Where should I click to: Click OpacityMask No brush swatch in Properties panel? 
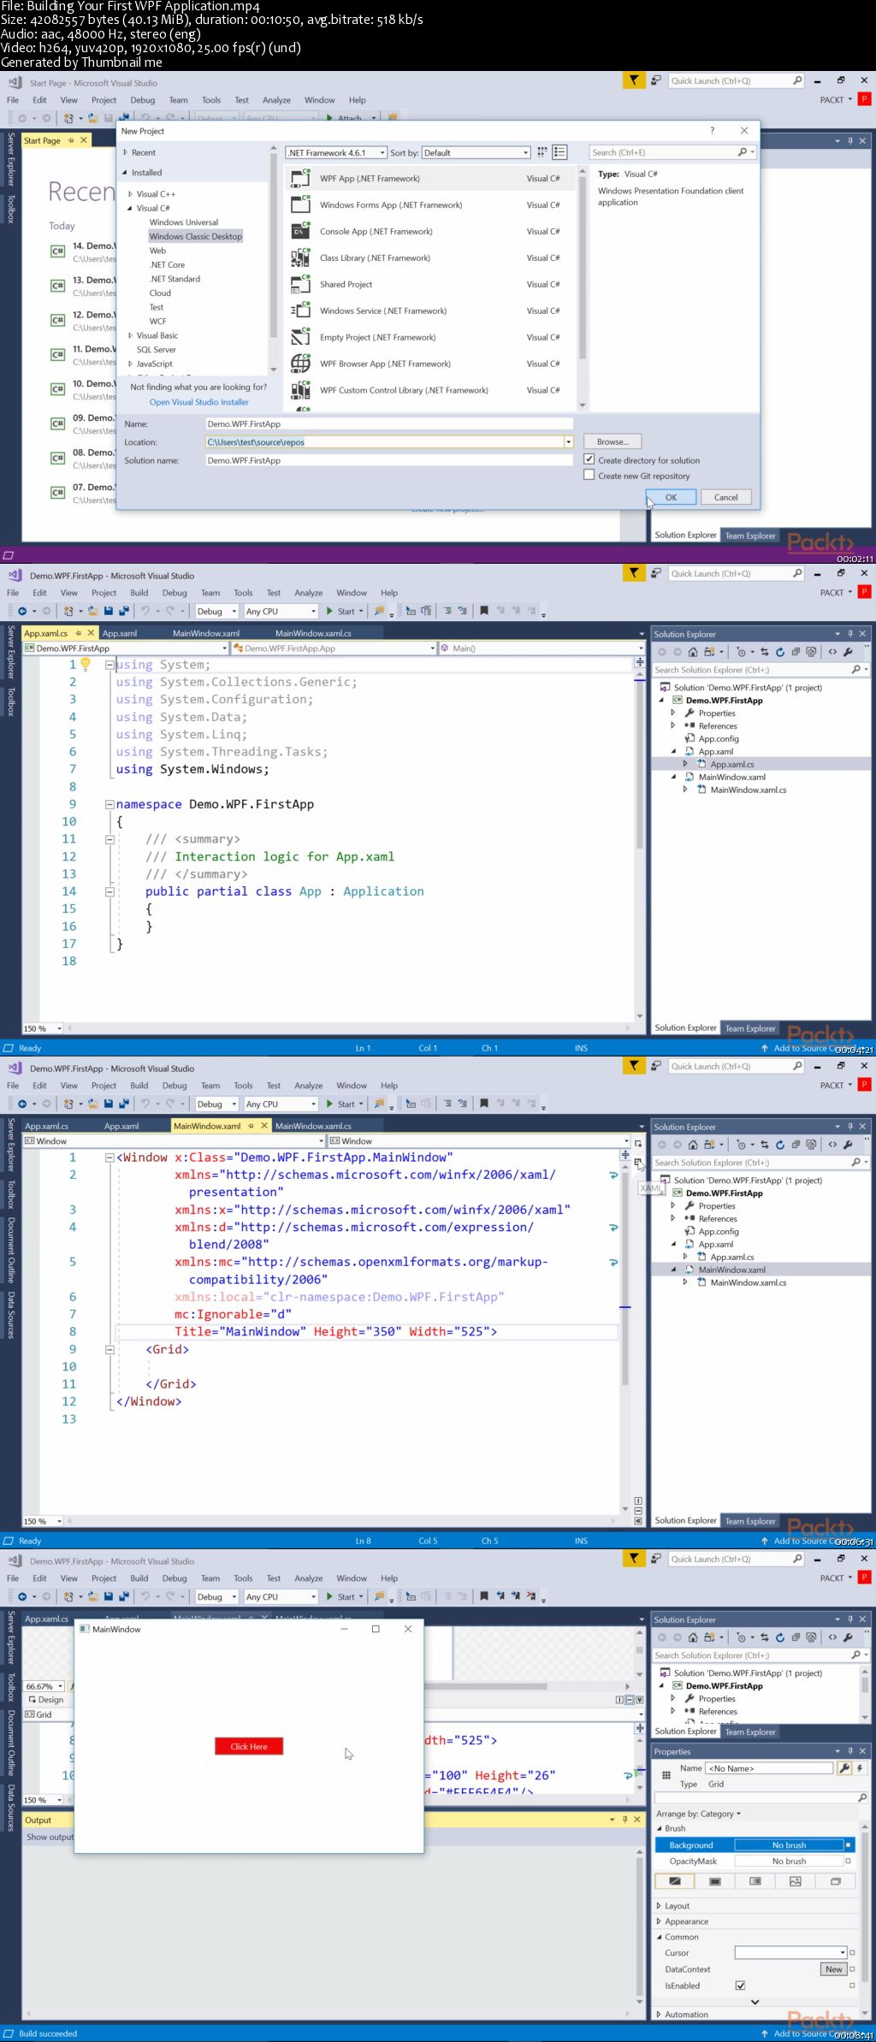coord(789,1861)
